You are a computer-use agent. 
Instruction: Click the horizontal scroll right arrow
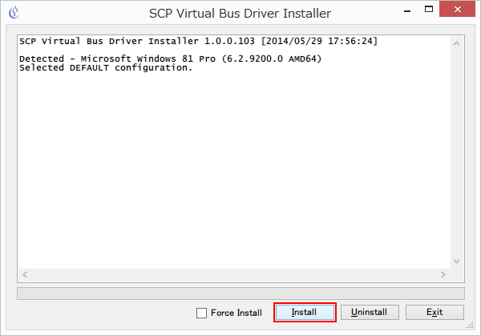[443, 274]
